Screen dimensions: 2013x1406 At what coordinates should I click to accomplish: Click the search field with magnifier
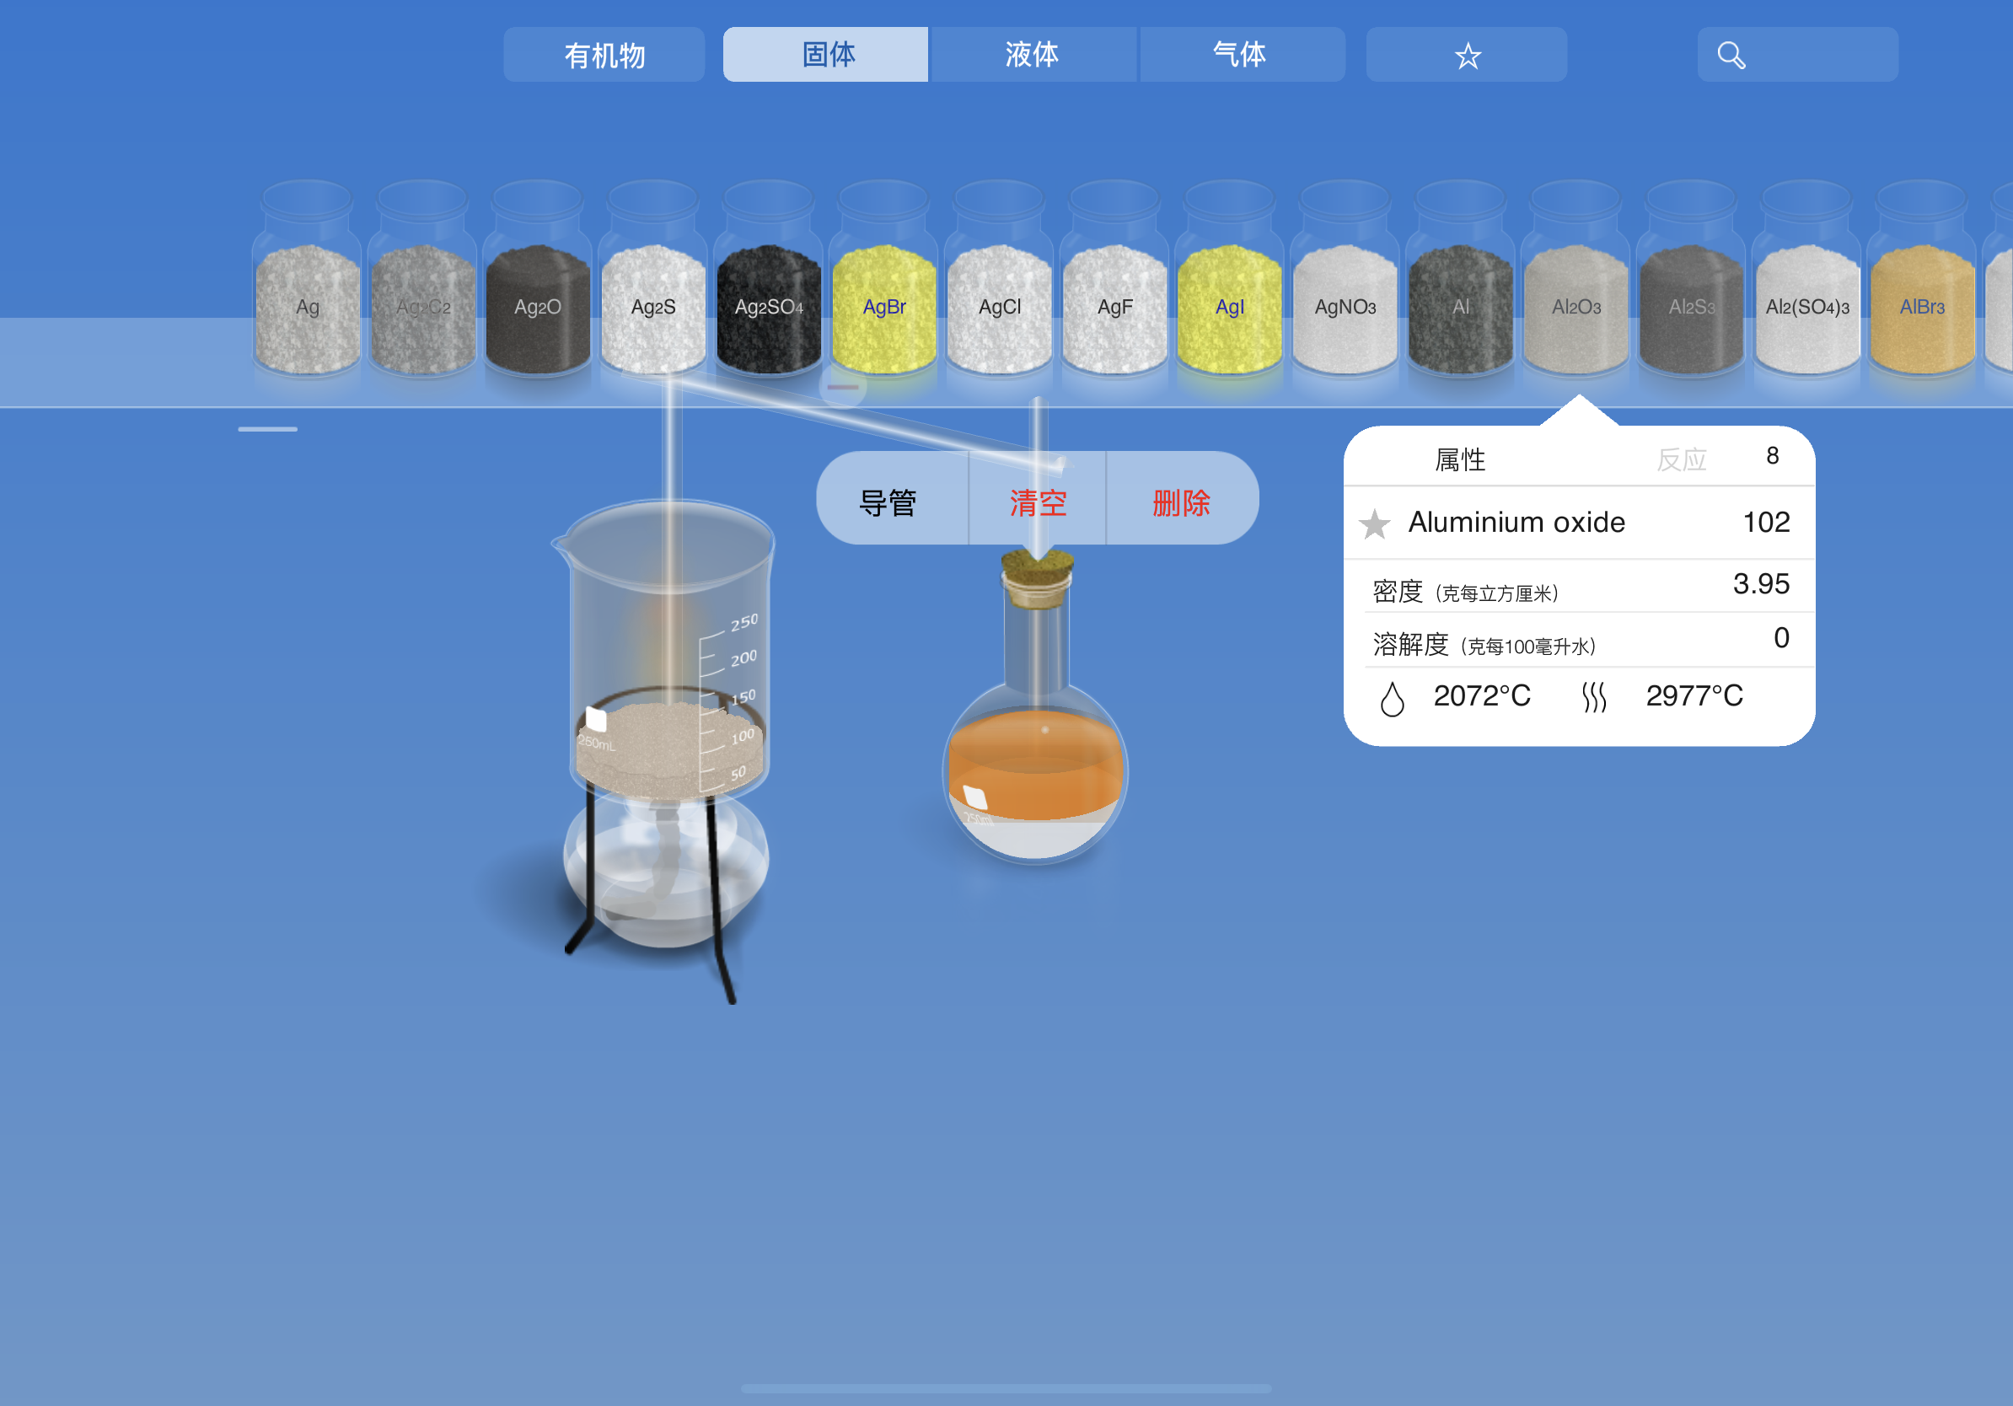click(x=1797, y=56)
